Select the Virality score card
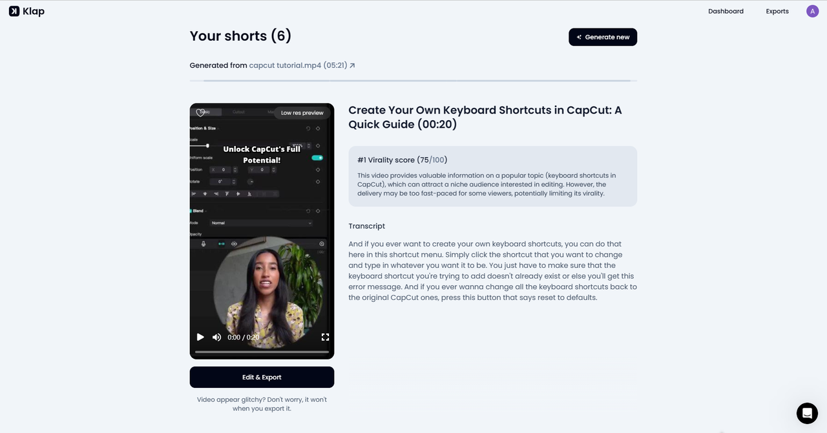Viewport: 827px width, 433px height. (492, 176)
